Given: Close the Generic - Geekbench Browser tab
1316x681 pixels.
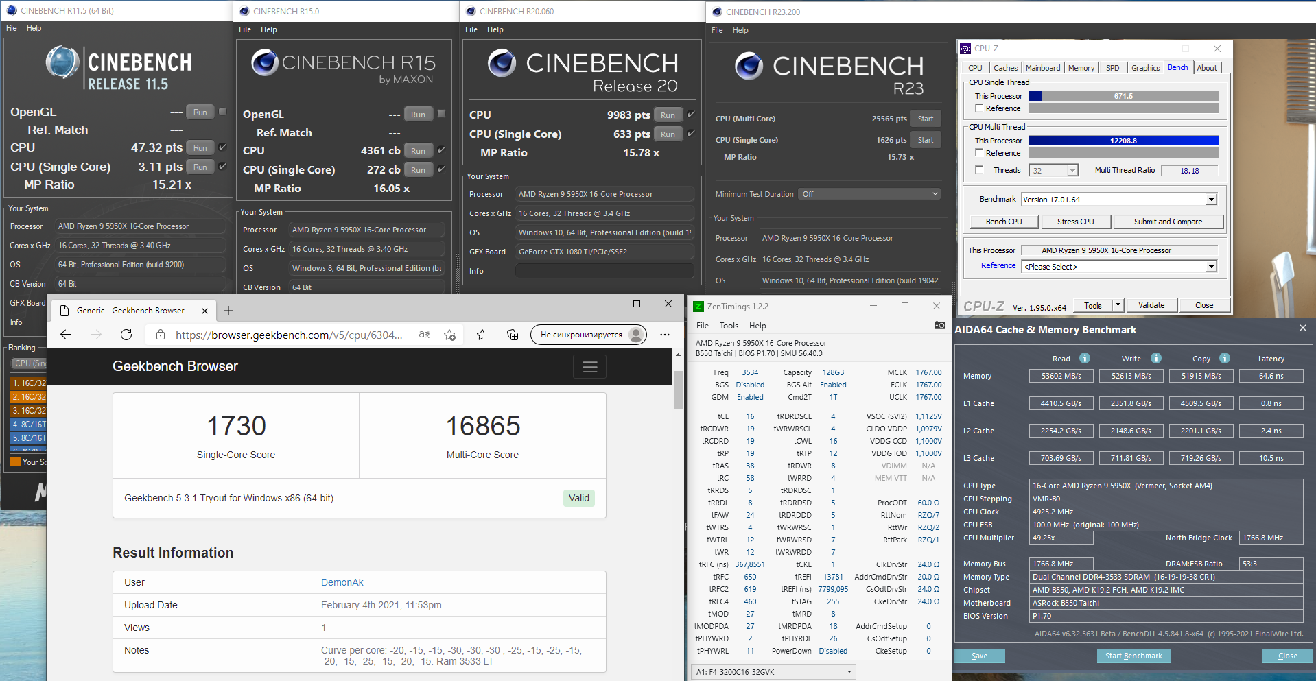Looking at the screenshot, I should tap(204, 311).
